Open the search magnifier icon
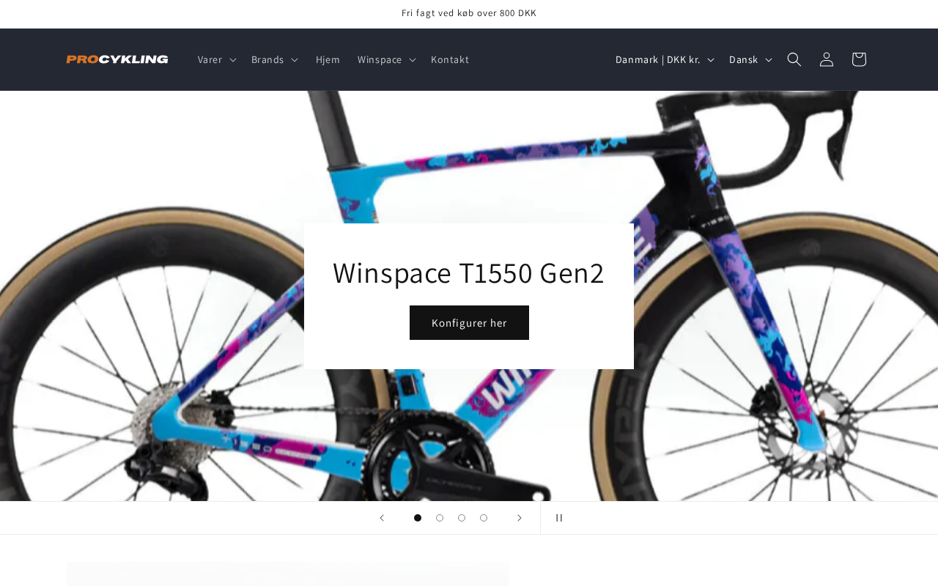Image resolution: width=938 pixels, height=586 pixels. (x=794, y=59)
